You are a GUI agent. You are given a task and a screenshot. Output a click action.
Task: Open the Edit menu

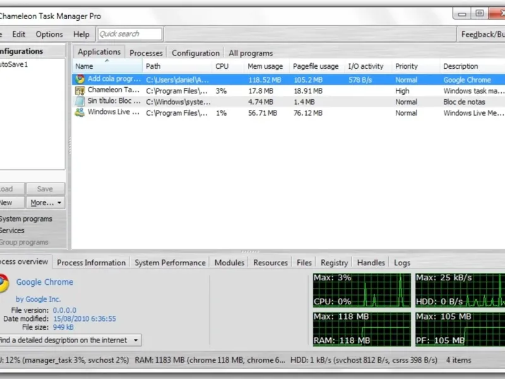[19, 34]
